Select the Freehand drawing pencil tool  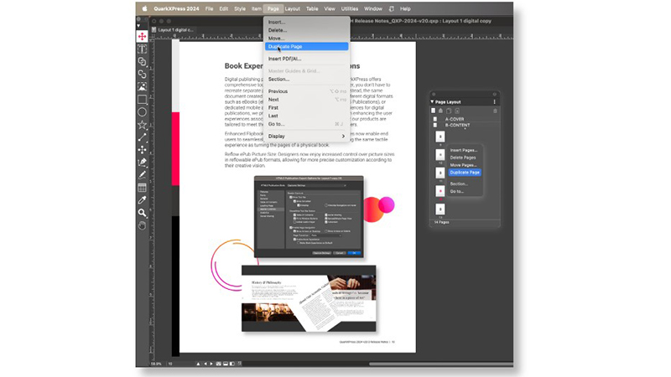coord(142,175)
